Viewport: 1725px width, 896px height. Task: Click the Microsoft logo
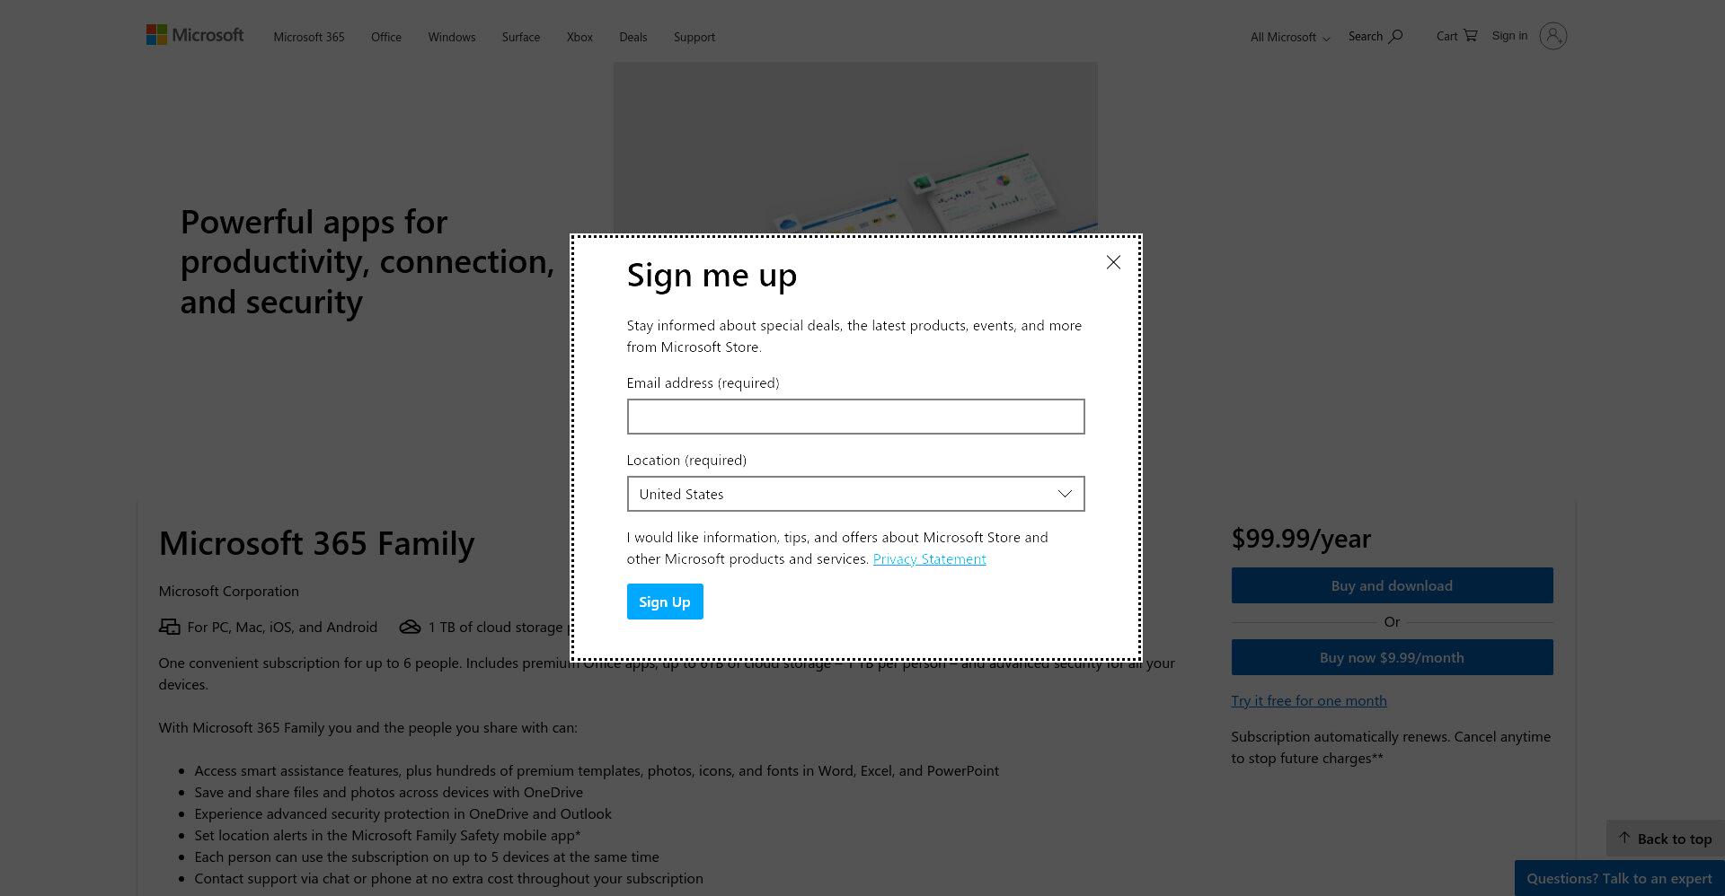click(x=195, y=35)
